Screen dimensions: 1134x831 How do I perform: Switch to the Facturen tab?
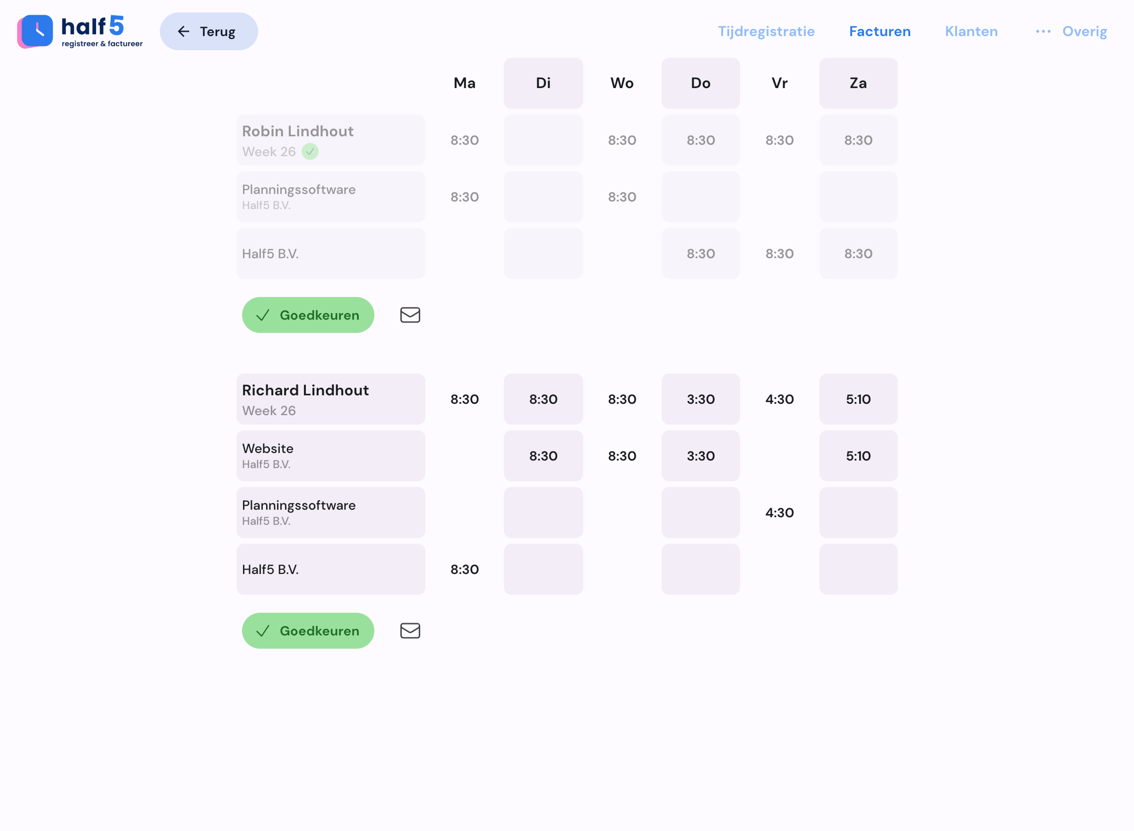click(879, 31)
